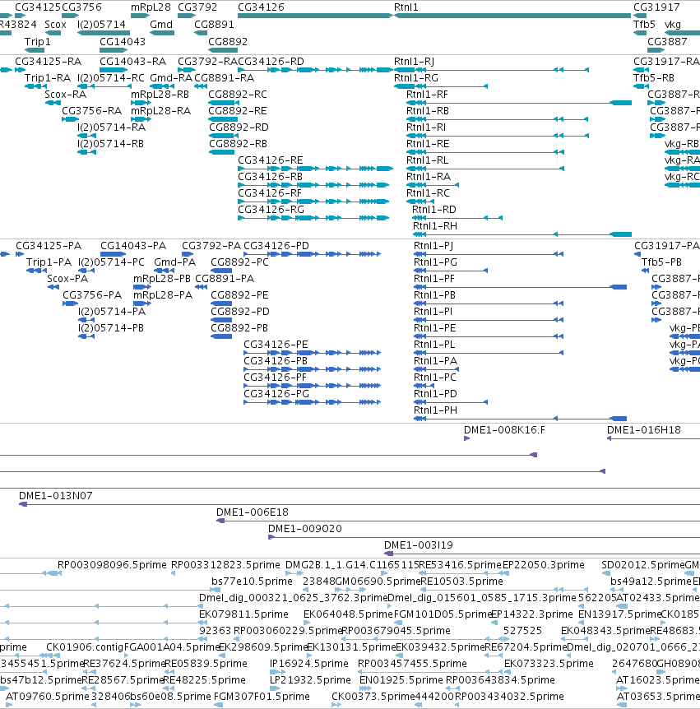
Task: Select the mRpL28 gene label
Action: 151,7
